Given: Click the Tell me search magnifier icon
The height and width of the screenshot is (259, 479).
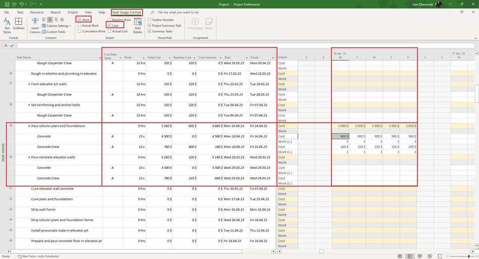Looking at the screenshot, I should pyautogui.click(x=152, y=13).
